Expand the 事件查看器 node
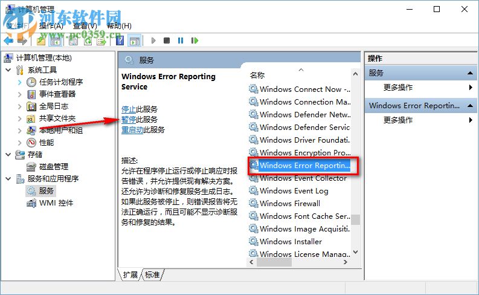 [19, 94]
